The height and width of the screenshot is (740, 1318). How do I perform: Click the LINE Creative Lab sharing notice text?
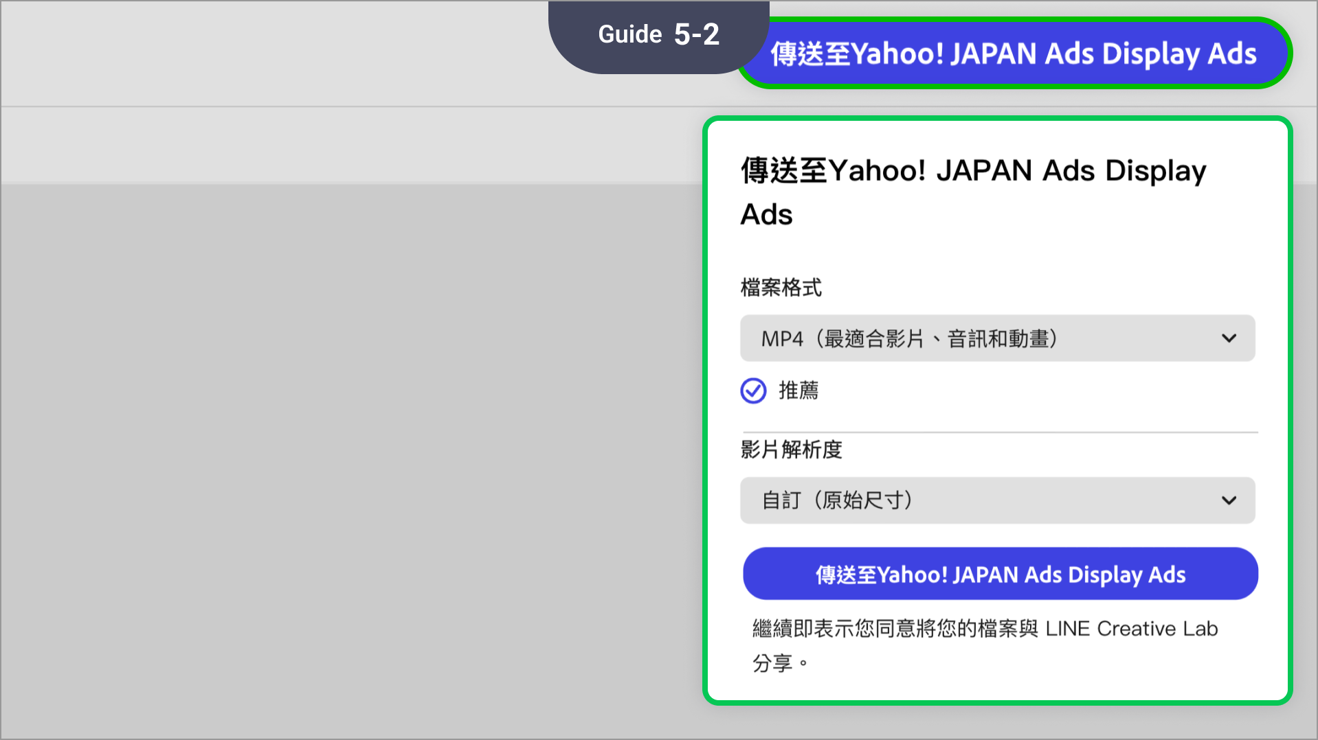[985, 645]
